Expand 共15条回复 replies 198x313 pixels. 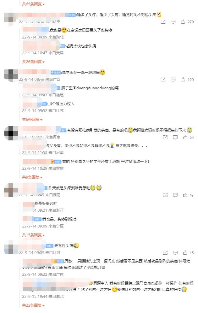click(x=33, y=235)
